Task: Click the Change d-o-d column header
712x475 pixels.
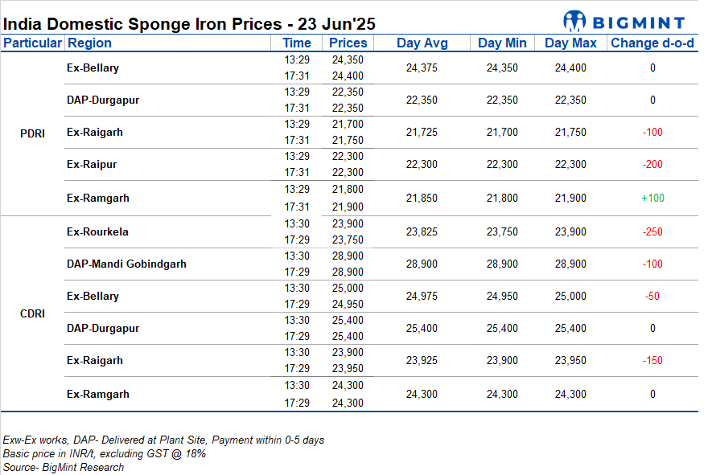Action: pyautogui.click(x=652, y=43)
